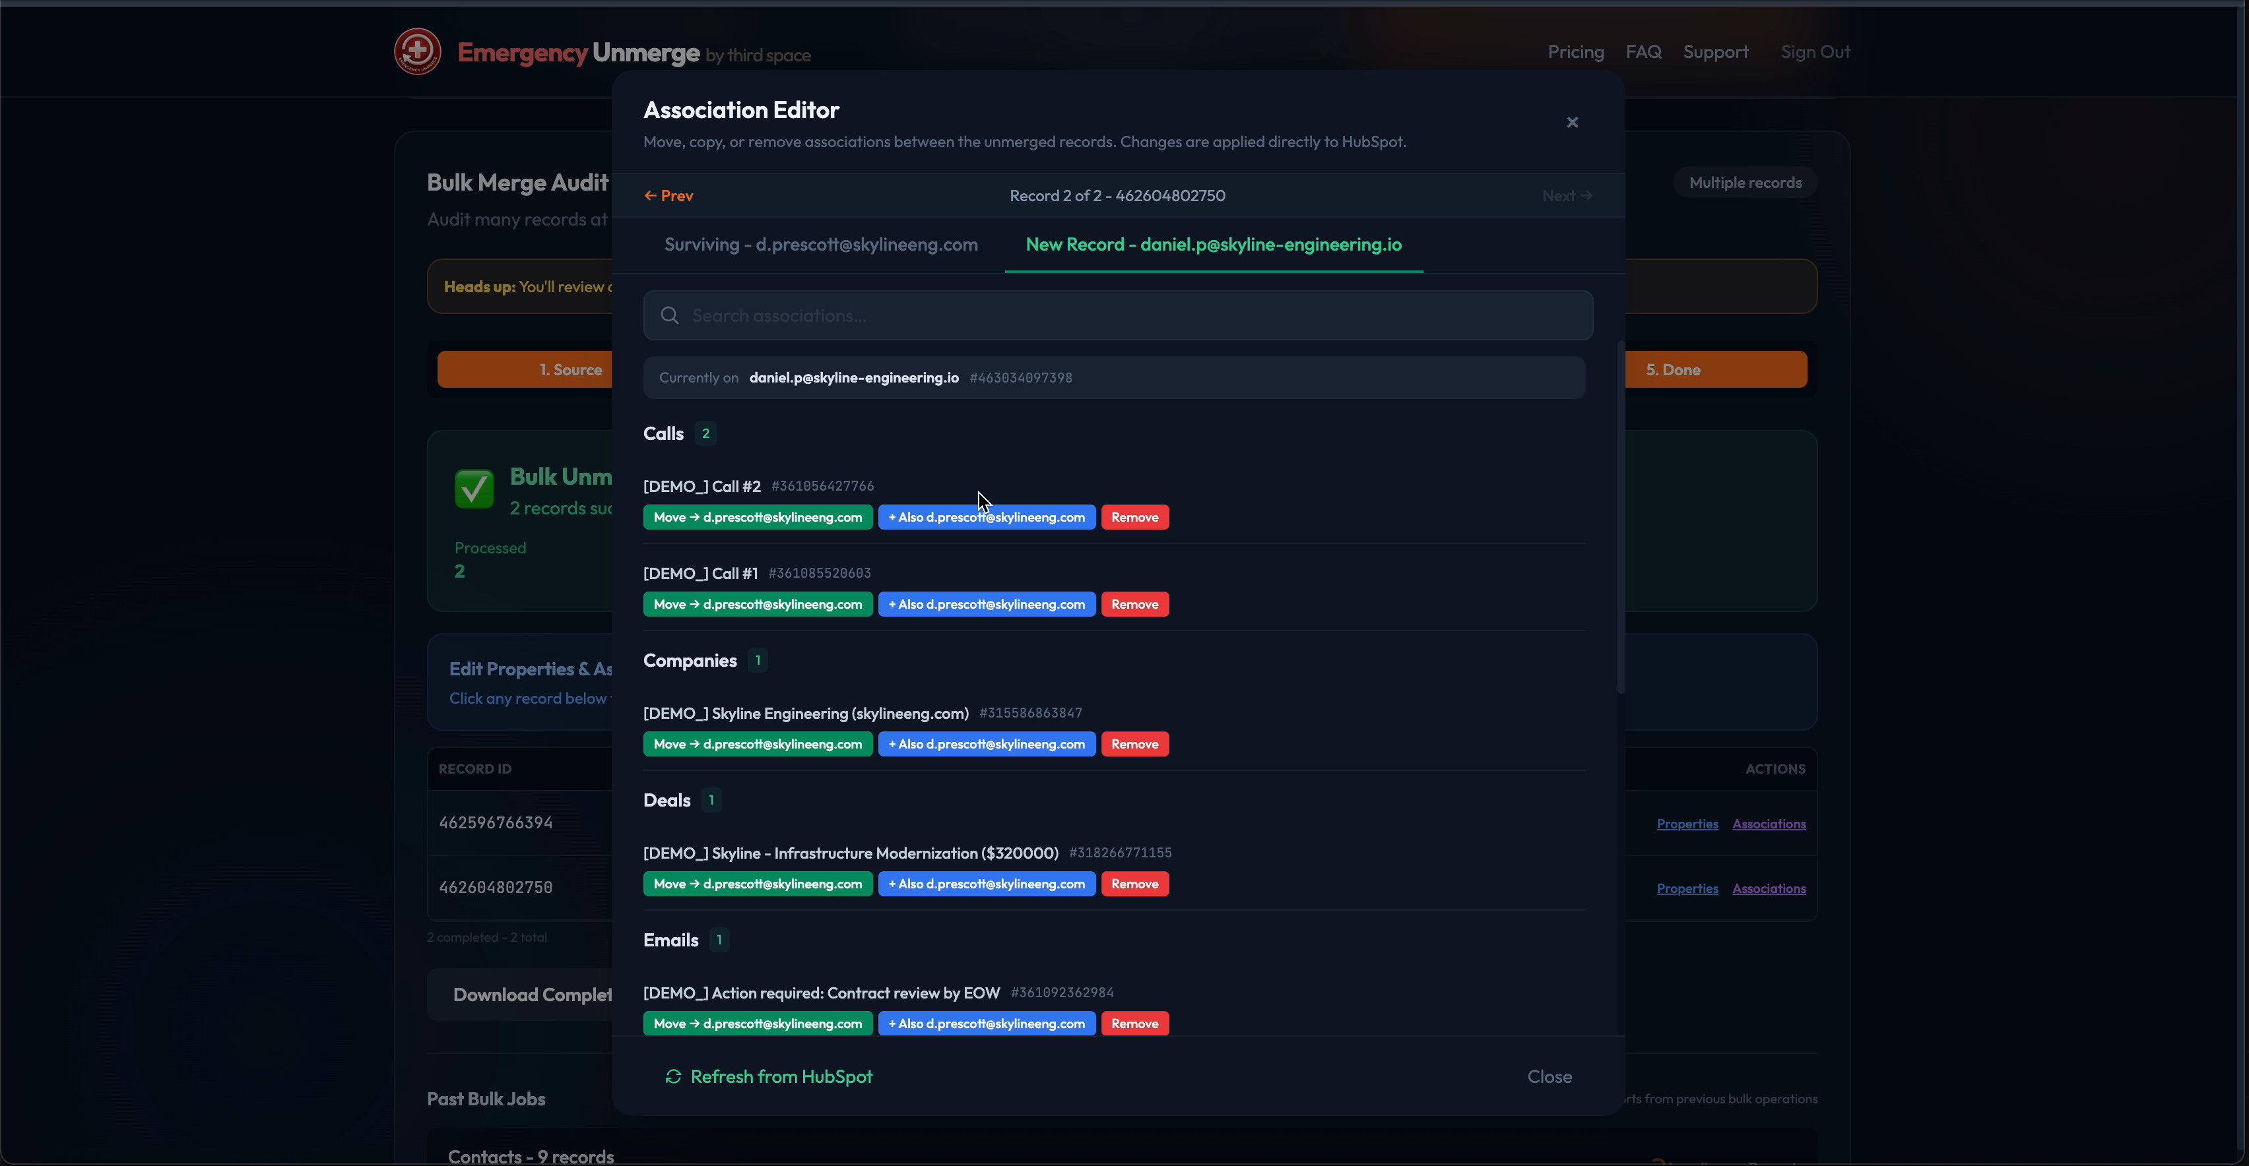Viewport: 2249px width, 1166px height.
Task: Open the Support link in the top nav
Action: (1716, 52)
